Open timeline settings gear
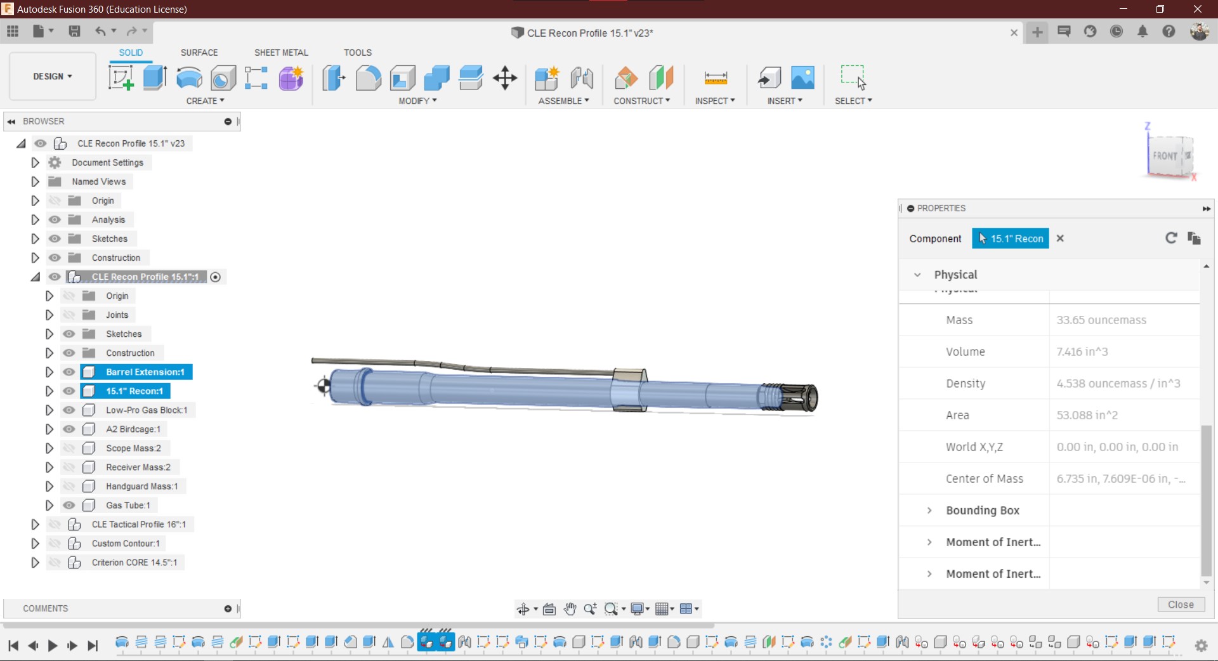 point(1201,646)
